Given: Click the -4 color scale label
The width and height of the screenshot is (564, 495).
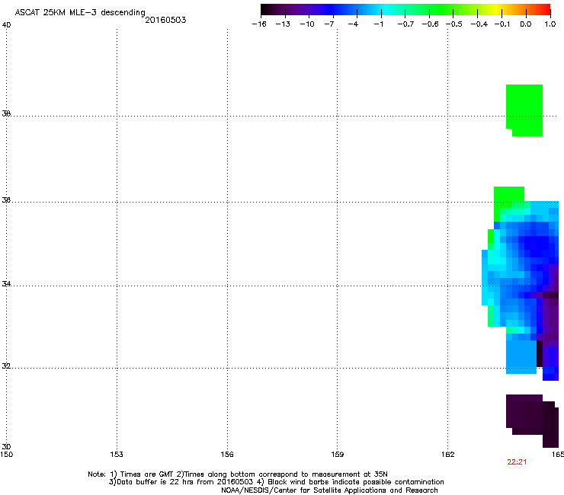Looking at the screenshot, I should coord(353,24).
